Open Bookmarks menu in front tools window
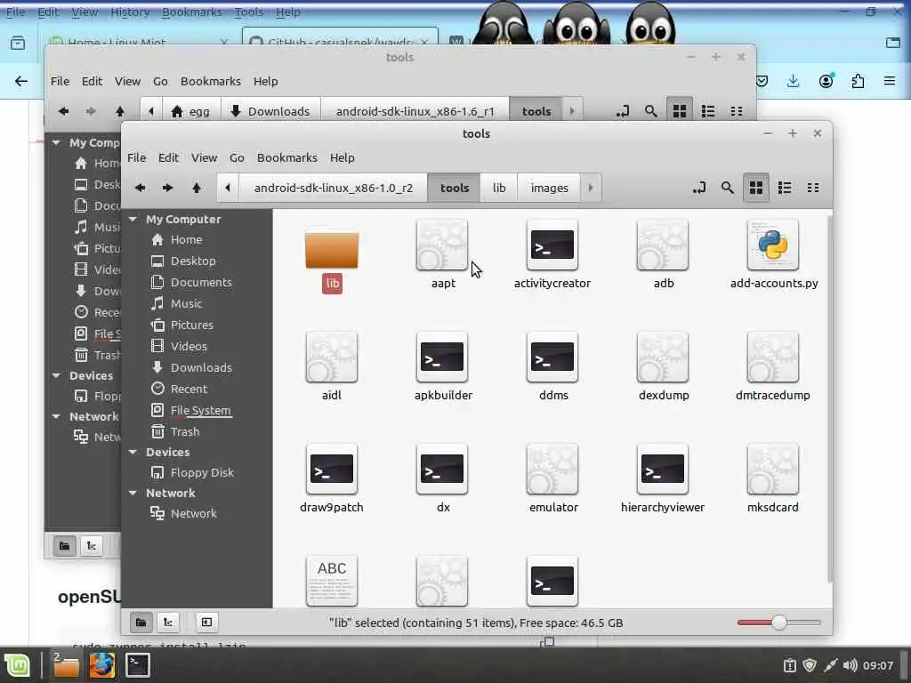Image resolution: width=911 pixels, height=683 pixels. 287,157
